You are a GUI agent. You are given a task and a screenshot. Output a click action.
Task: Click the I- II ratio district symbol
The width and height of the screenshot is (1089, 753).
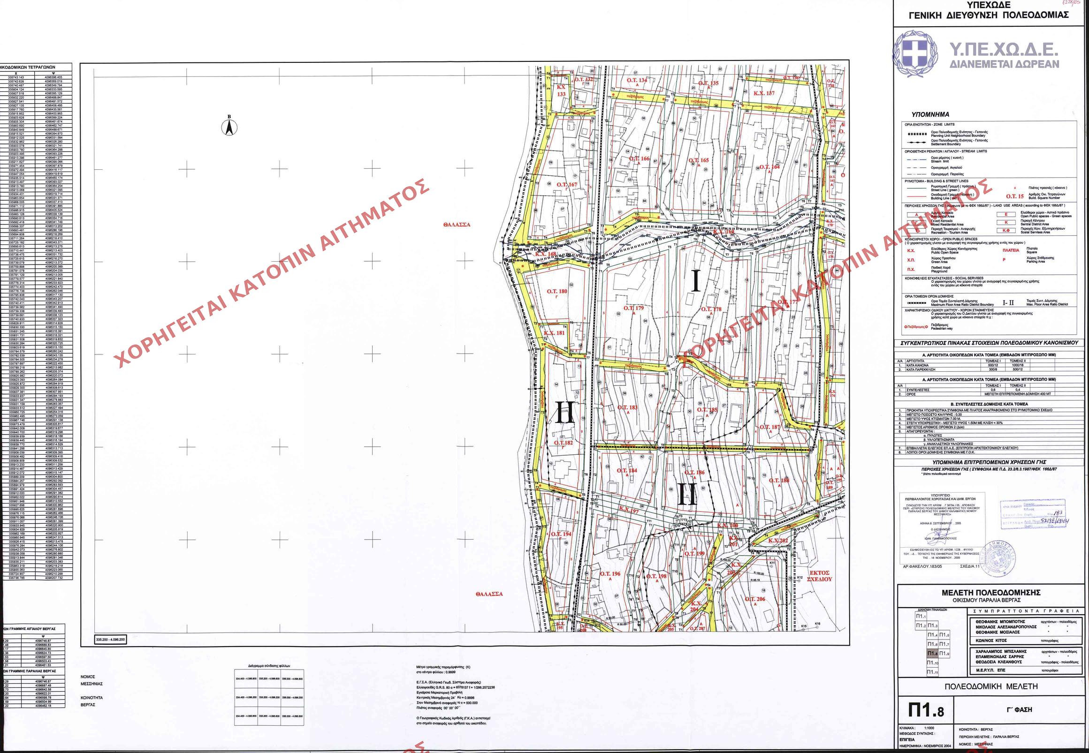coord(1008,302)
